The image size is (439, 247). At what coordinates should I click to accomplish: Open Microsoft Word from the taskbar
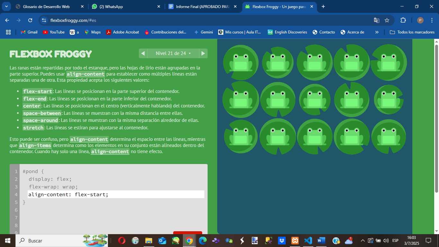(x=321, y=241)
